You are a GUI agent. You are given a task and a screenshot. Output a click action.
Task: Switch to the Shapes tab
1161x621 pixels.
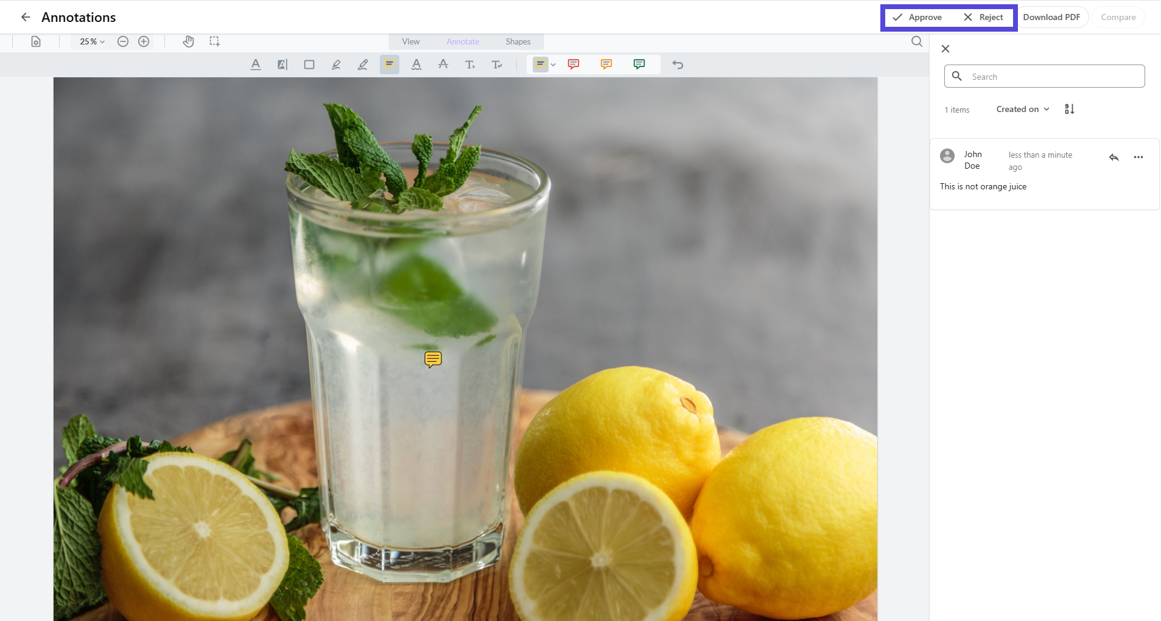coord(518,41)
